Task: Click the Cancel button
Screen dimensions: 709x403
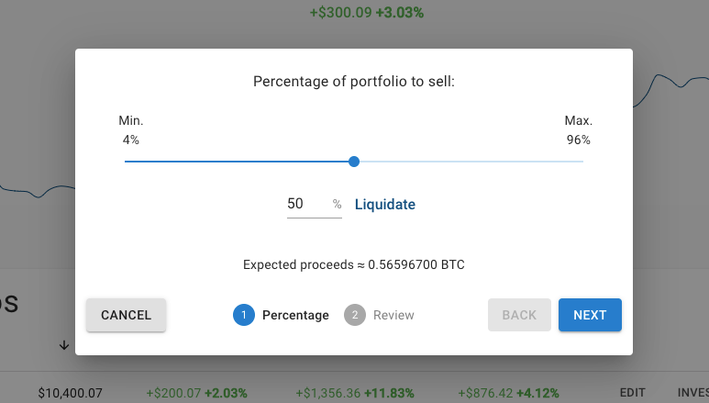Action: click(126, 315)
